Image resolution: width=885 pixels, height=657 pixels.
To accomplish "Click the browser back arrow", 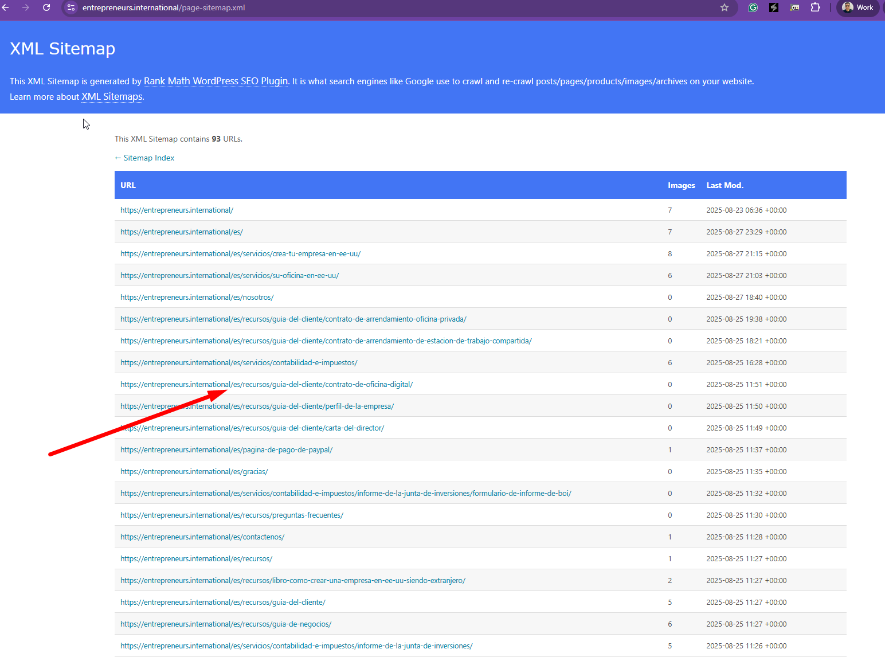I will 6,7.
